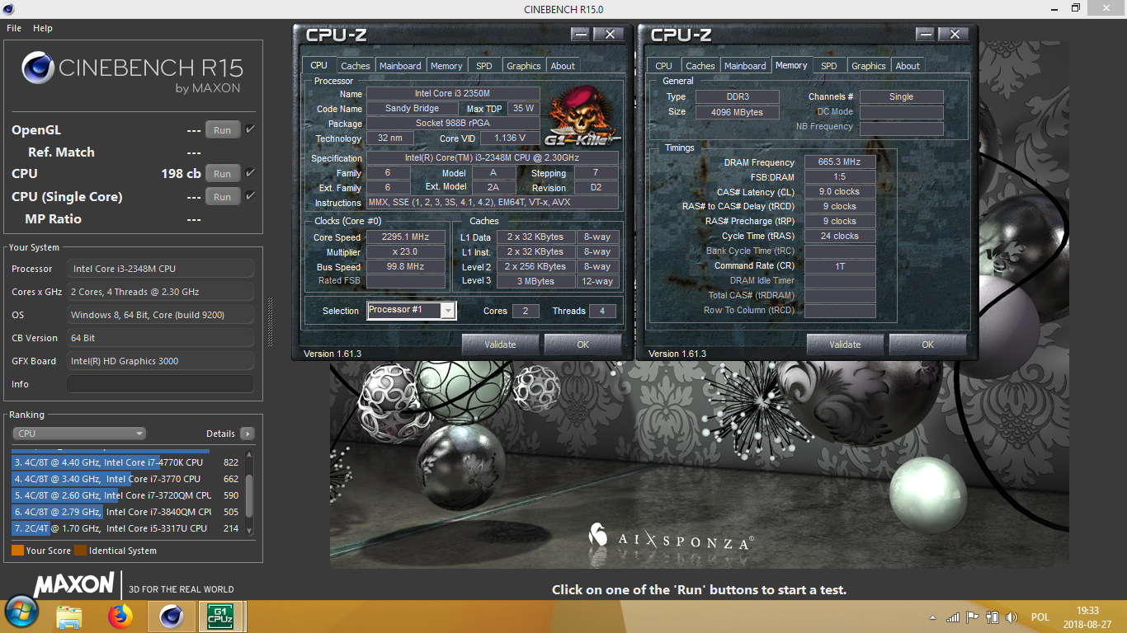1127x633 pixels.
Task: Click the Action Center flag tray icon
Action: coord(973,617)
